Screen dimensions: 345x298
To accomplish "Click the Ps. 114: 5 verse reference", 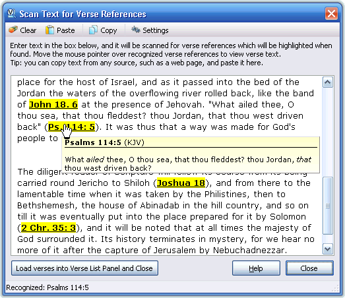I will 71,127.
